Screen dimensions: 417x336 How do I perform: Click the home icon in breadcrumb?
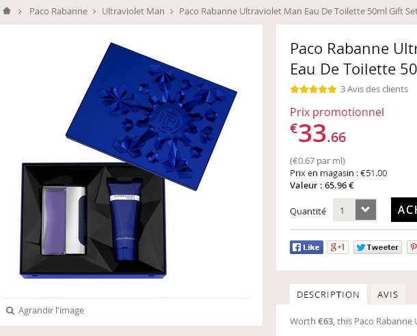7,11
